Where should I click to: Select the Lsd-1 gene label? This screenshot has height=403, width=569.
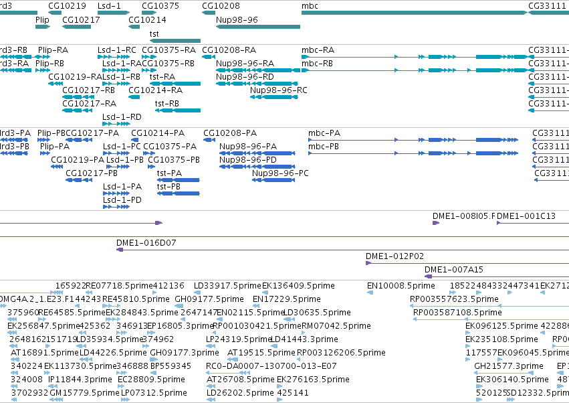(109, 6)
